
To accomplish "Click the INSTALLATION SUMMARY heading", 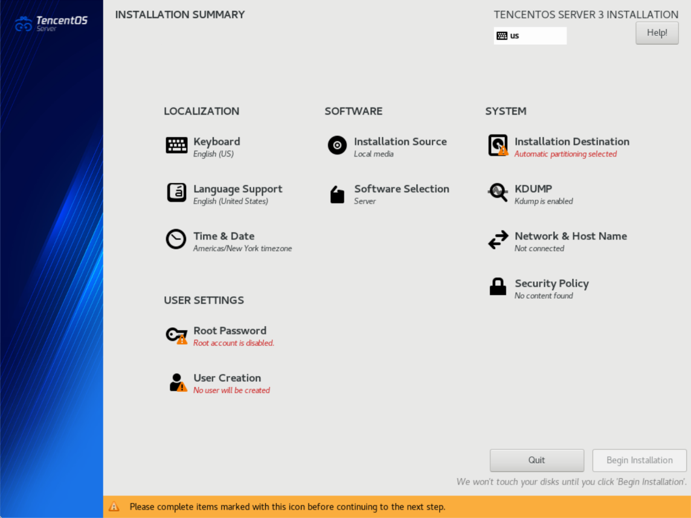I will point(180,14).
